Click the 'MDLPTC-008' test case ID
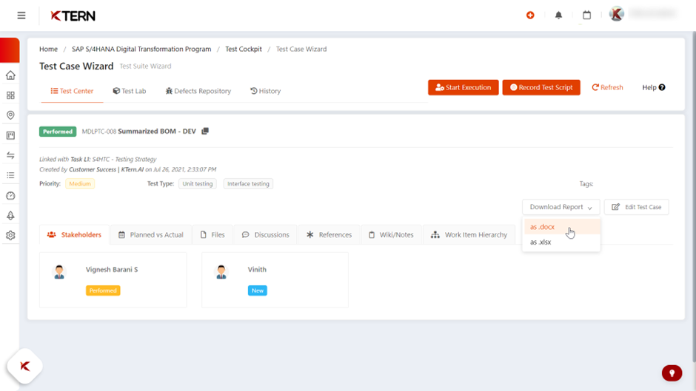 tap(99, 132)
